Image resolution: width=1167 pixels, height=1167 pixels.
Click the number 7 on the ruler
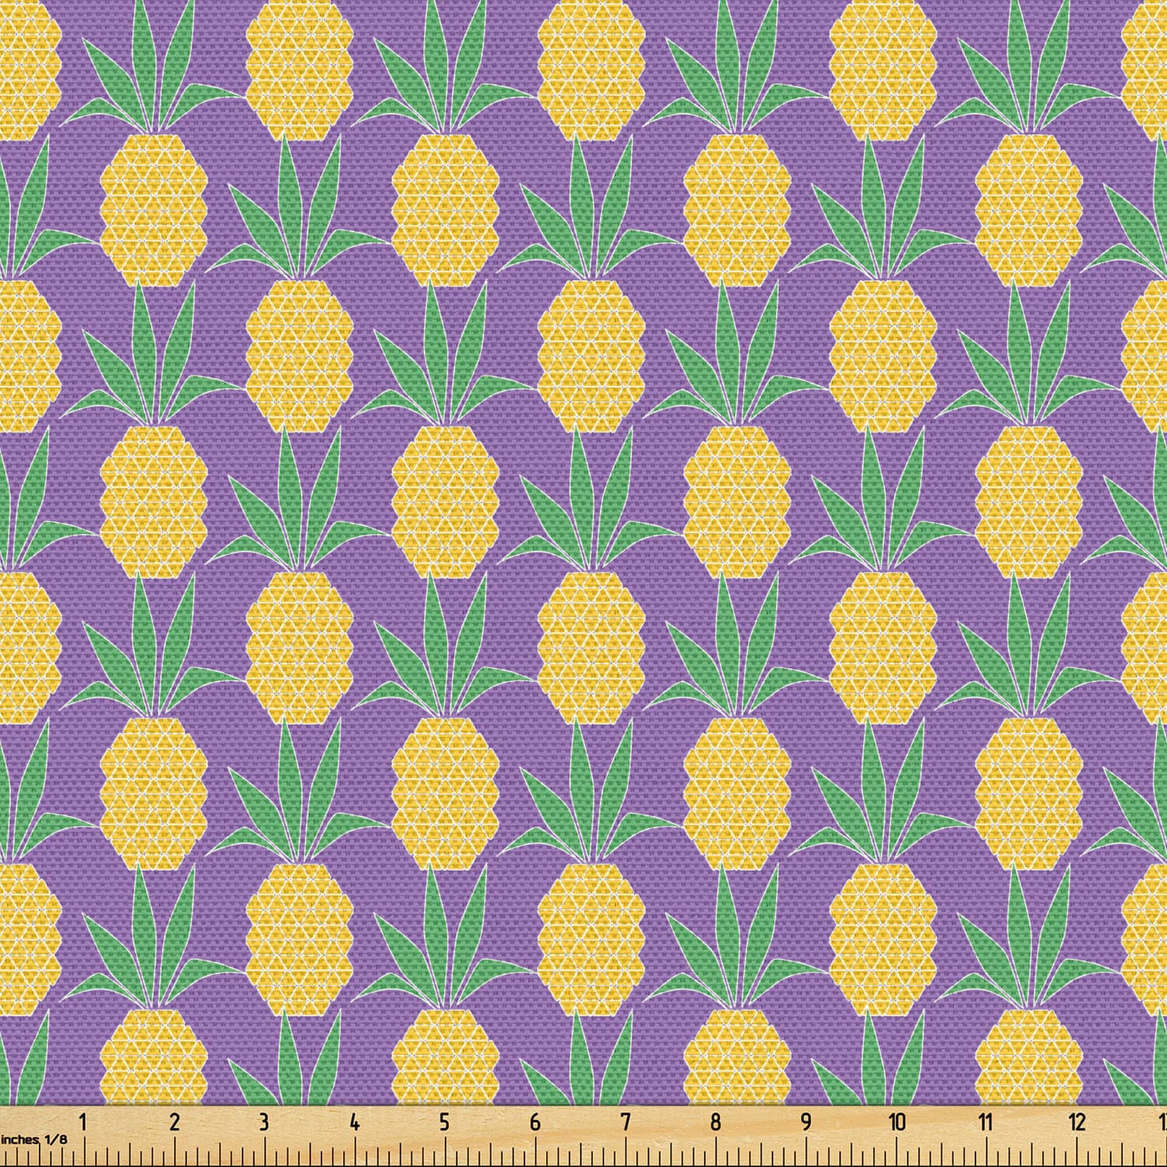(625, 1121)
